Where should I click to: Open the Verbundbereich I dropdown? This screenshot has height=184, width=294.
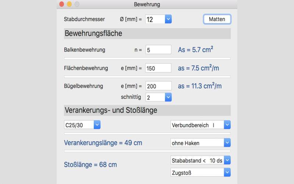click(227, 125)
